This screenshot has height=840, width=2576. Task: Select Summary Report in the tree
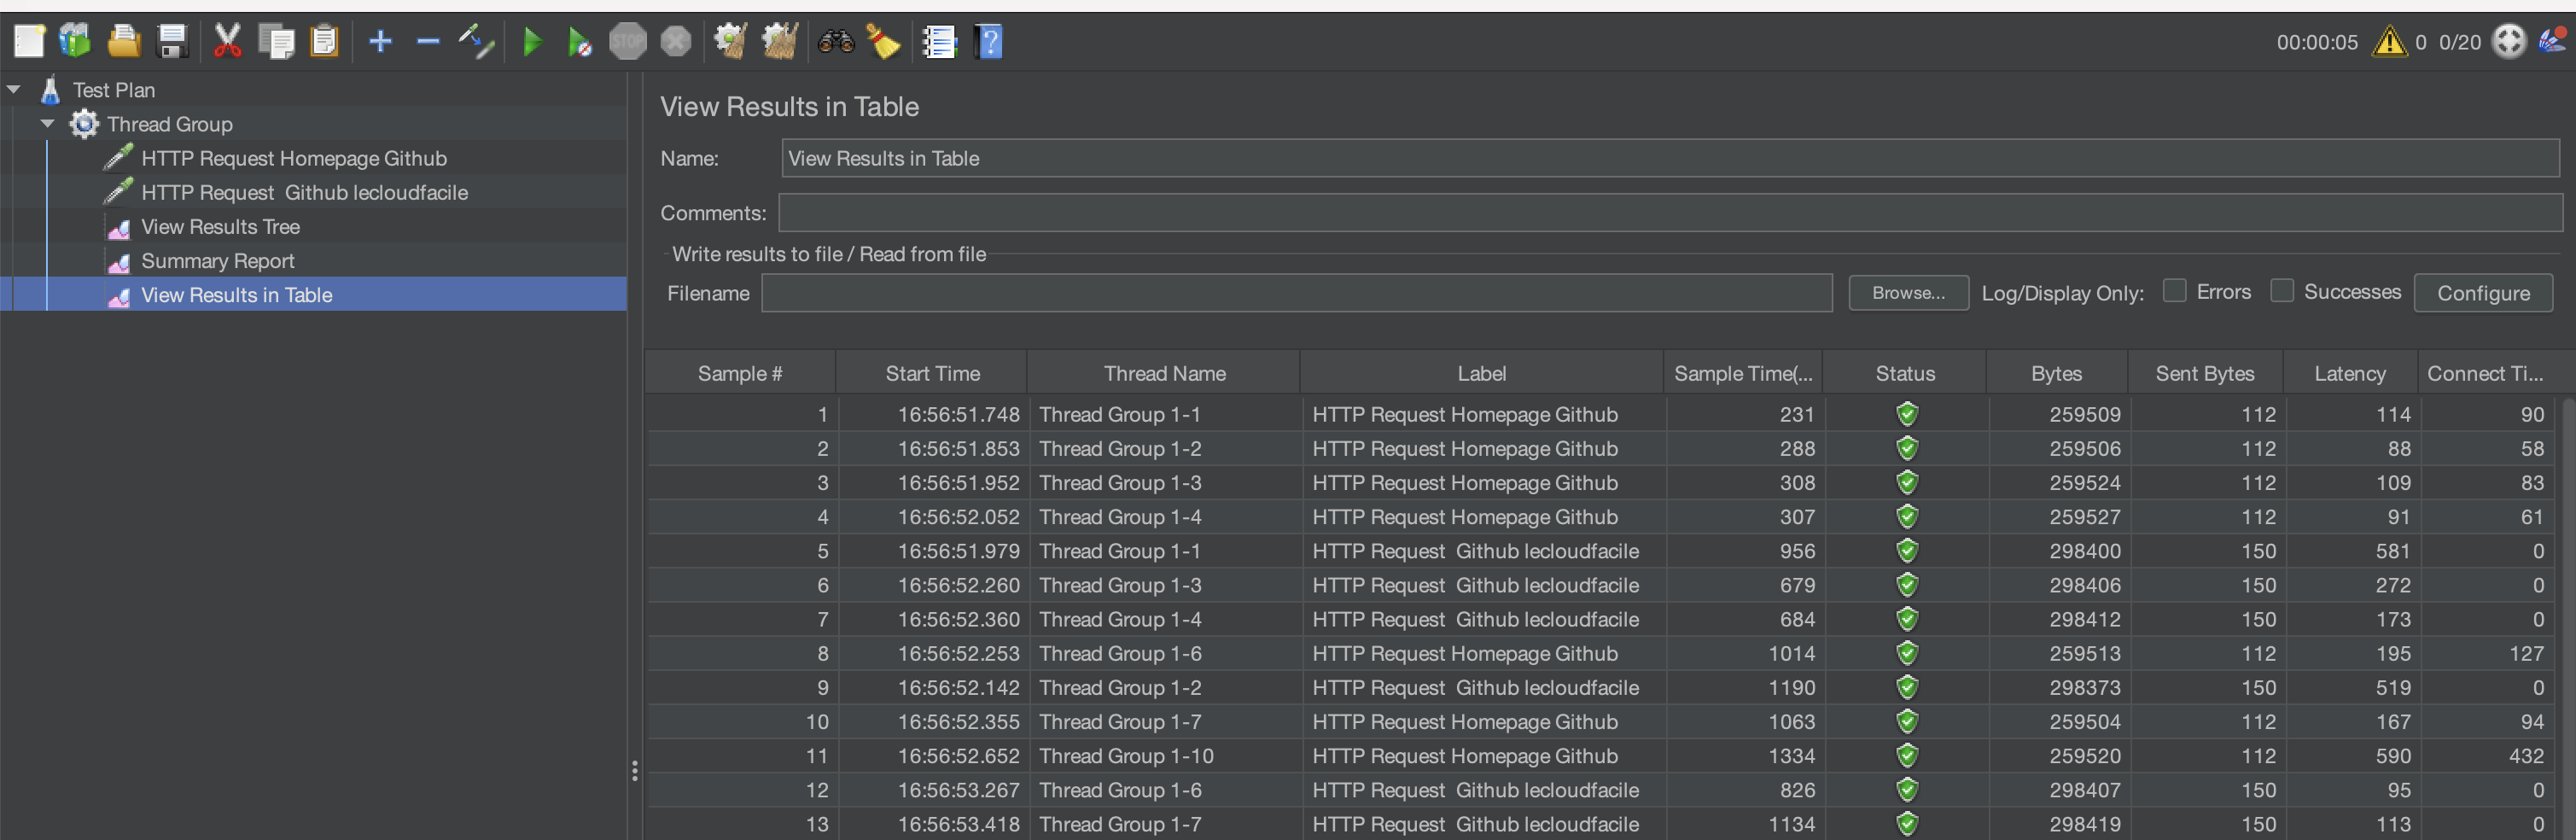point(217,261)
